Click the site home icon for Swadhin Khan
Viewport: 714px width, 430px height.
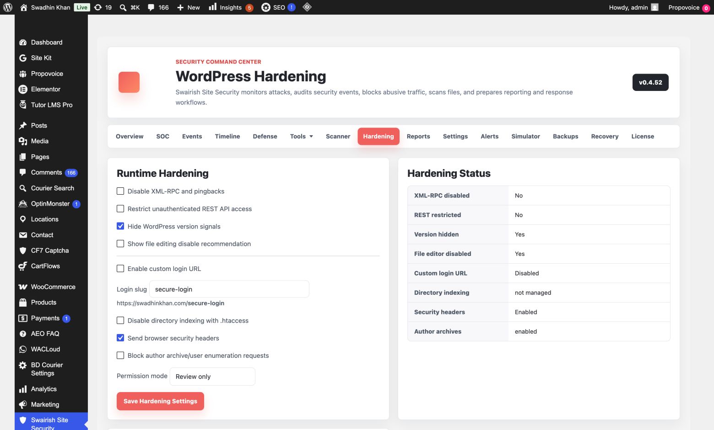(24, 7)
